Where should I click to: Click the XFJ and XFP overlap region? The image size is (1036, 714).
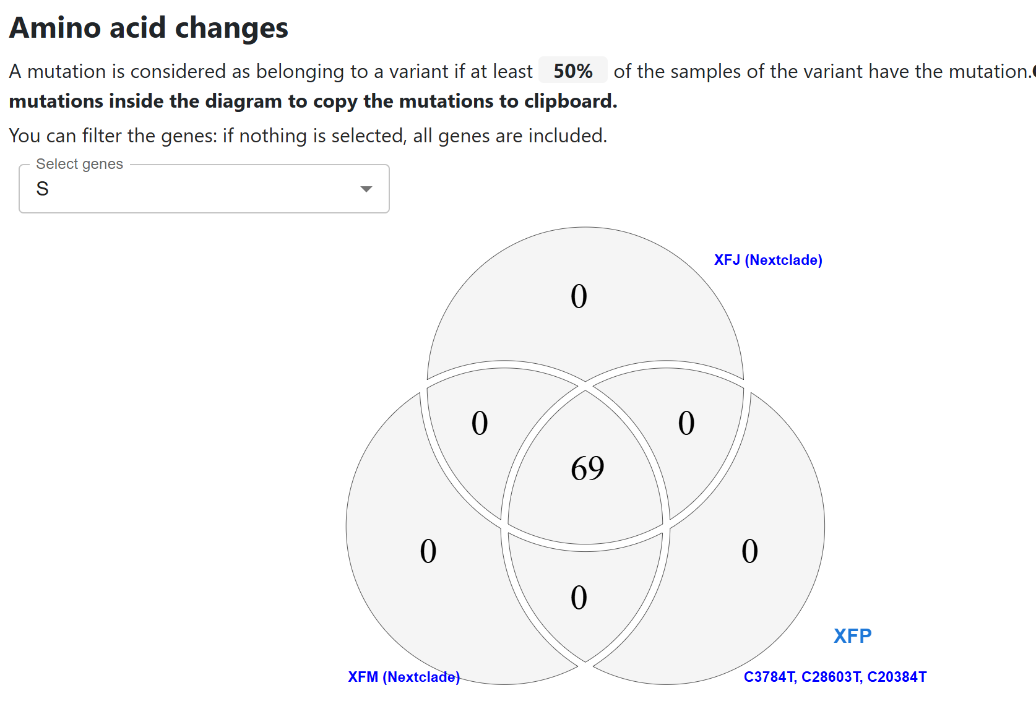coord(686,423)
